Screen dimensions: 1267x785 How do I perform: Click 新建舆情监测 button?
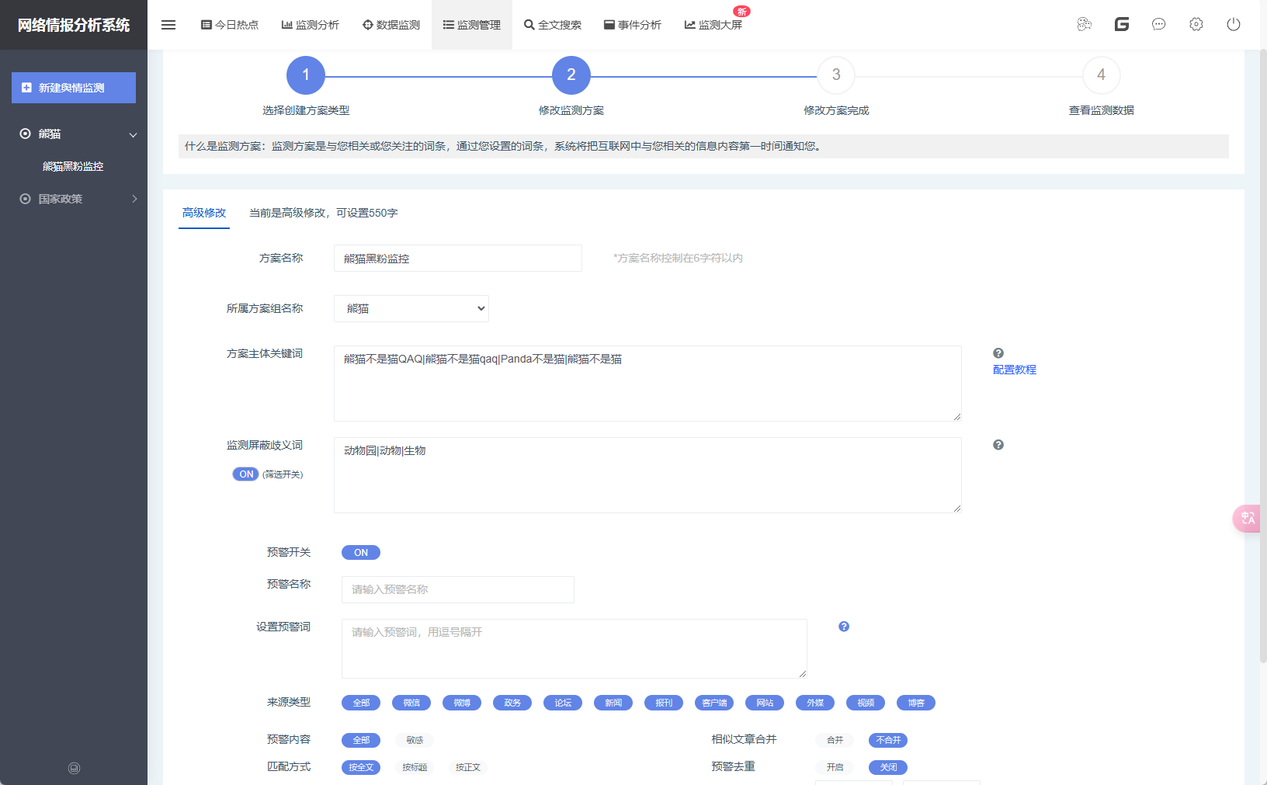(74, 88)
